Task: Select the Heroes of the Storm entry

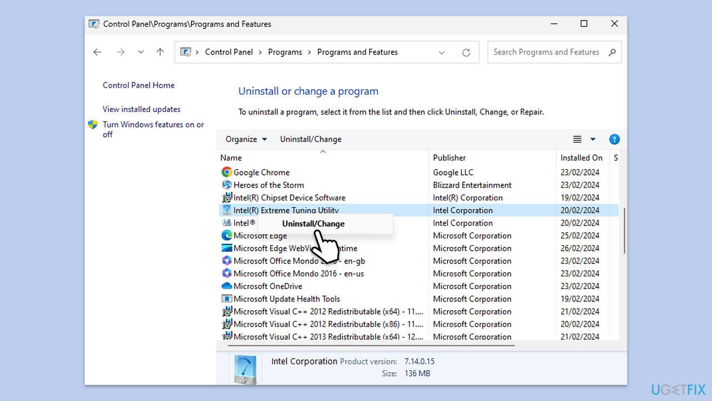Action: tap(269, 185)
